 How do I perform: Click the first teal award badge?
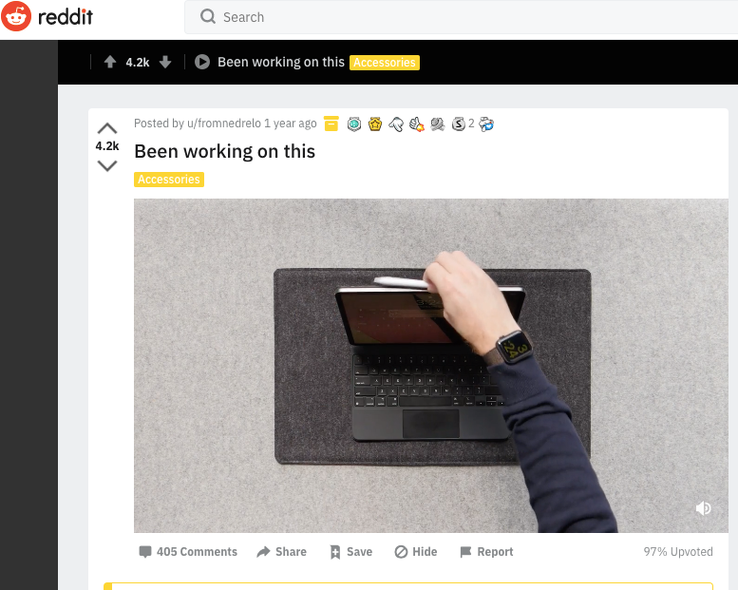(x=354, y=124)
